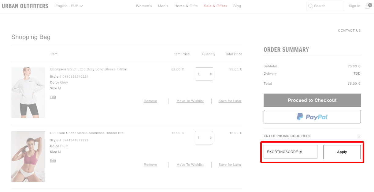Click the promo code input field

click(x=291, y=152)
